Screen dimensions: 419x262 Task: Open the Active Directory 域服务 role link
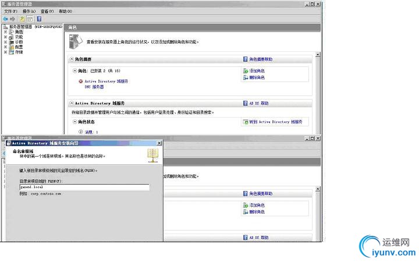click(x=106, y=82)
